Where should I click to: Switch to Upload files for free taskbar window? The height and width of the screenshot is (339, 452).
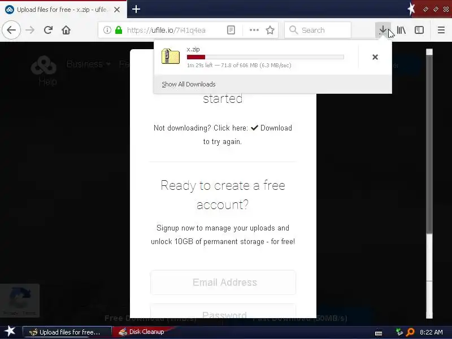[x=67, y=332]
